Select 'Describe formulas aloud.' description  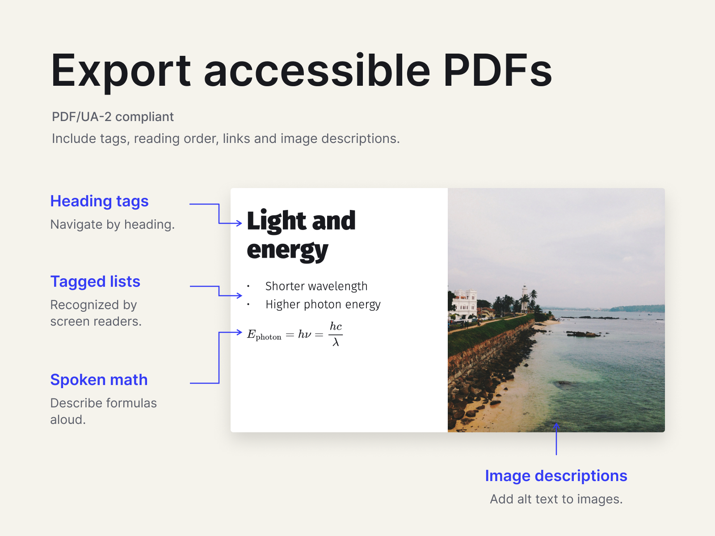point(103,411)
